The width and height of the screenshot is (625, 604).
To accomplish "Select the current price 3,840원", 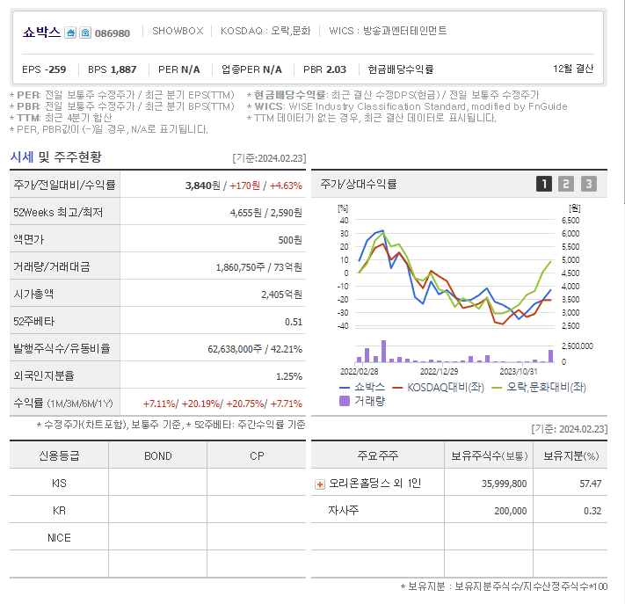I will [x=202, y=186].
